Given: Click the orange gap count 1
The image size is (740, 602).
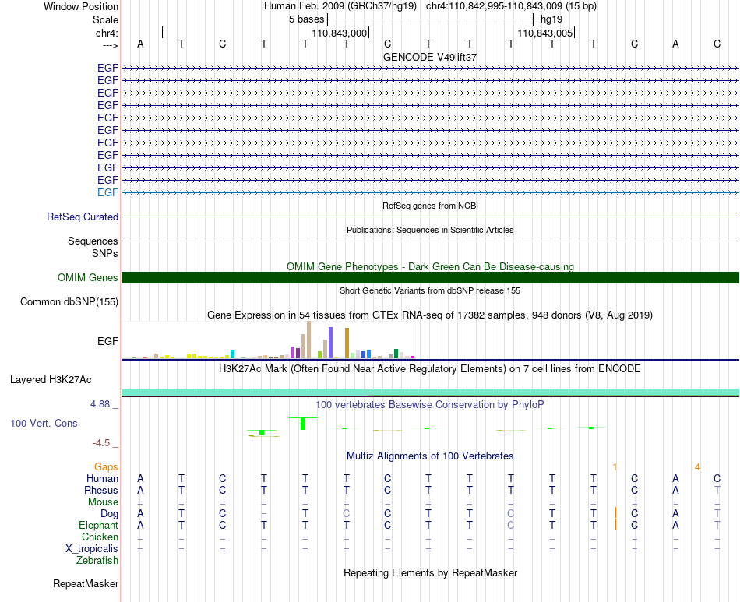Looking at the screenshot, I should 615,467.
